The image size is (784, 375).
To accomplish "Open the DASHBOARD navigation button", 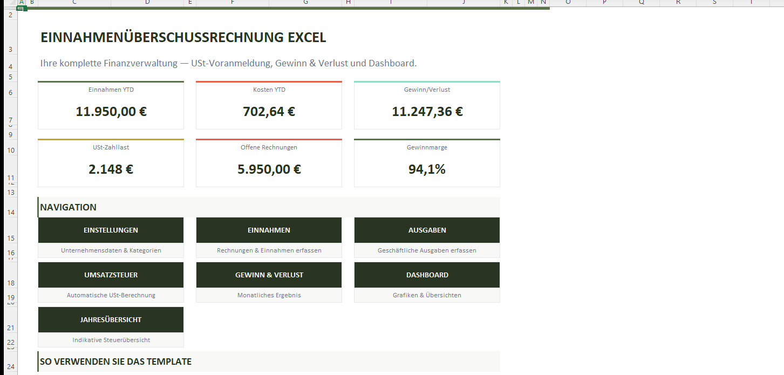I will (427, 275).
